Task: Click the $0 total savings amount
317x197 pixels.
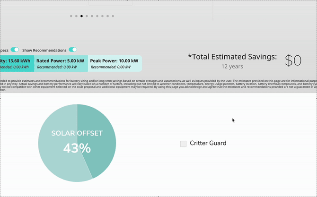Action: [x=293, y=60]
